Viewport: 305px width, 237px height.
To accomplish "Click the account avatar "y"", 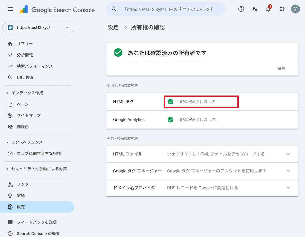I will (295, 9).
